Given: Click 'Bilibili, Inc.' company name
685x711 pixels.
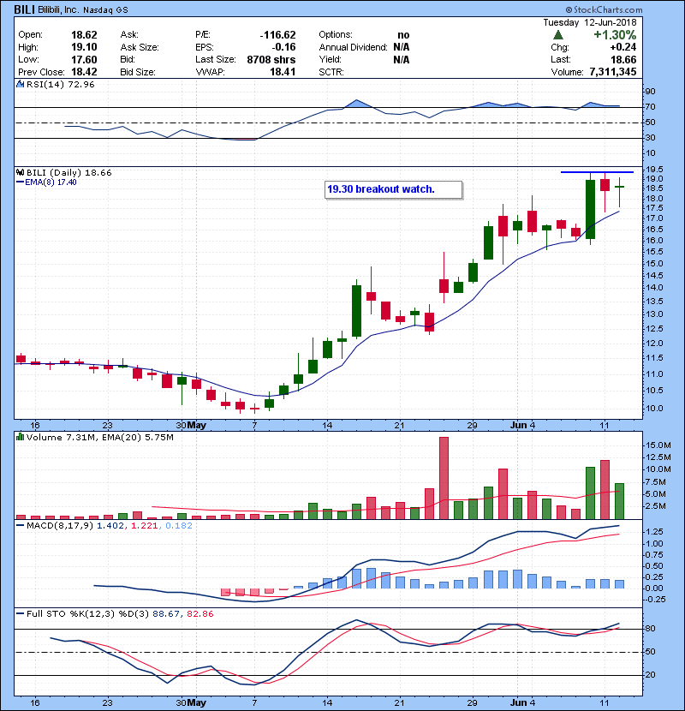Looking at the screenshot, I should click(58, 9).
